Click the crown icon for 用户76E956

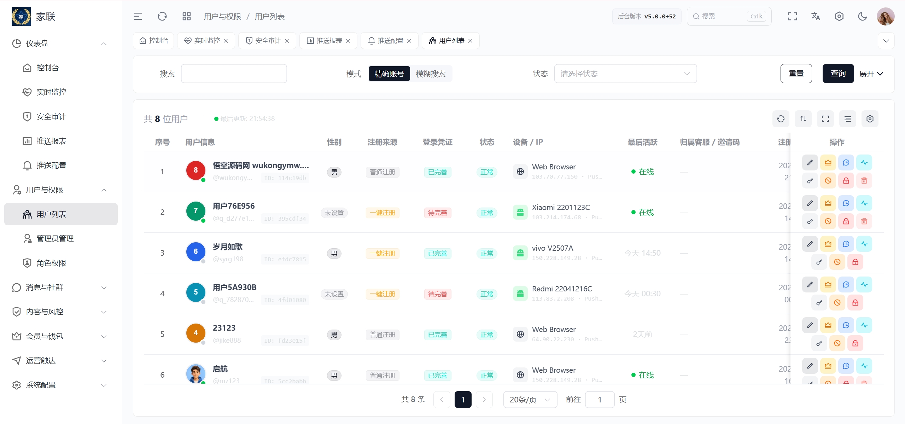828,203
